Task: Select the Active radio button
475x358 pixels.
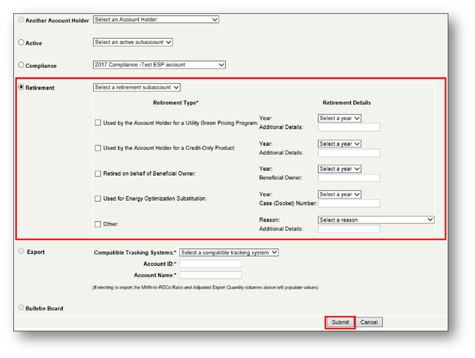Action: [22, 43]
